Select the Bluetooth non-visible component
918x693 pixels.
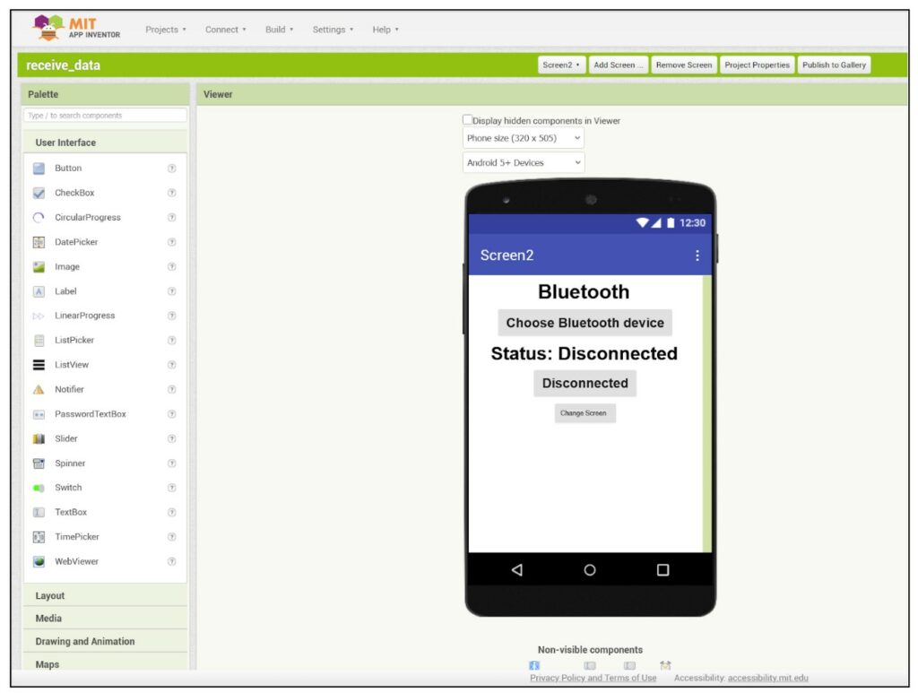(x=534, y=665)
